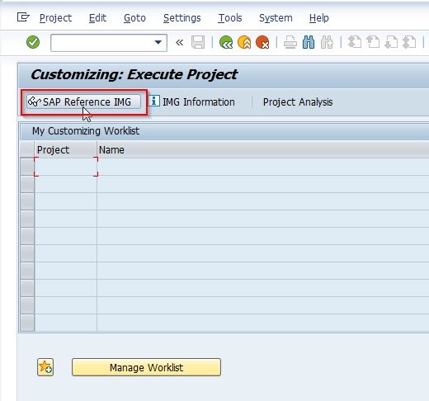This screenshot has height=401, width=429.
Task: Click the Project Analysis button
Action: (x=298, y=102)
